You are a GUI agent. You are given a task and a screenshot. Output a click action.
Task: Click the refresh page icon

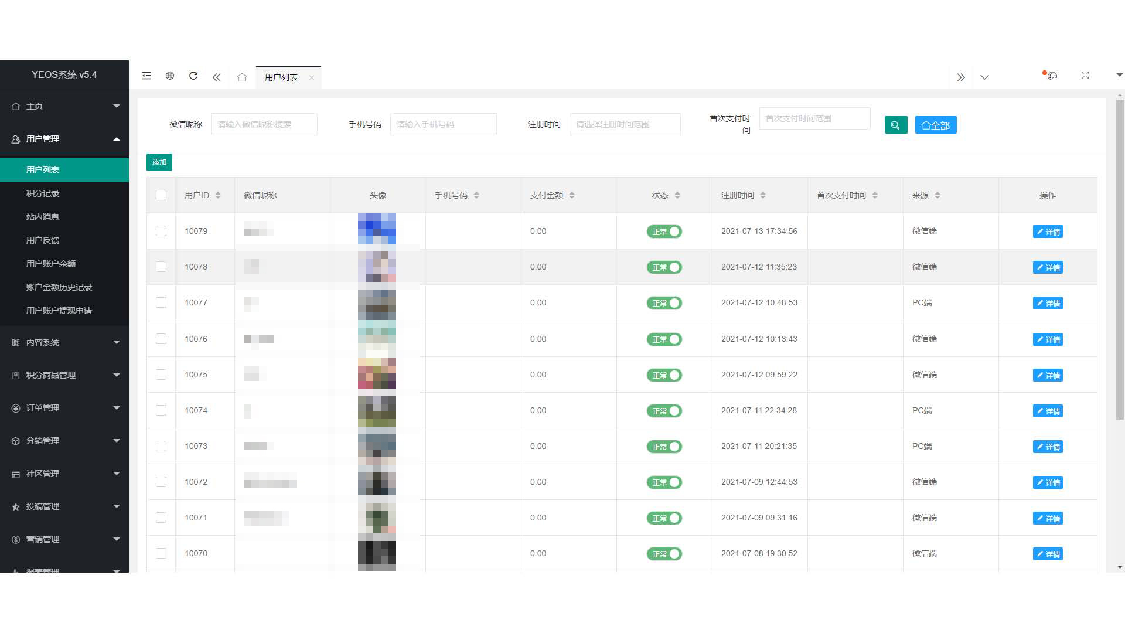[x=193, y=76]
